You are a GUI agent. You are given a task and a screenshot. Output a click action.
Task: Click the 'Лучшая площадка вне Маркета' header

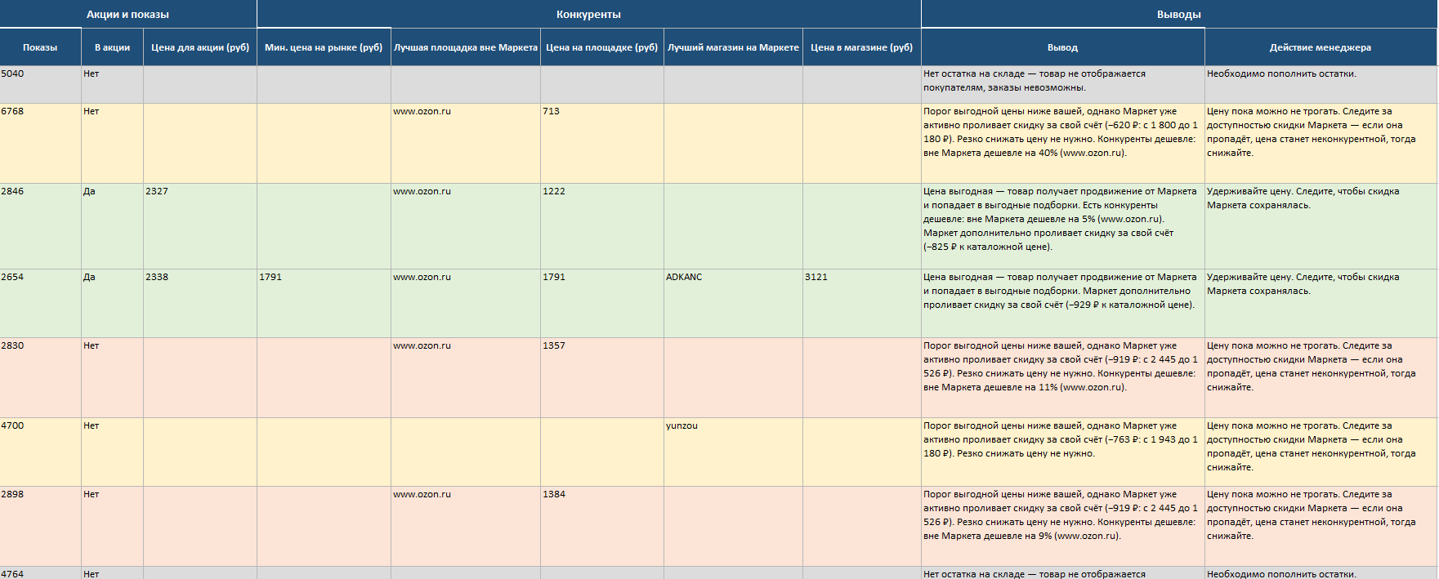466,47
